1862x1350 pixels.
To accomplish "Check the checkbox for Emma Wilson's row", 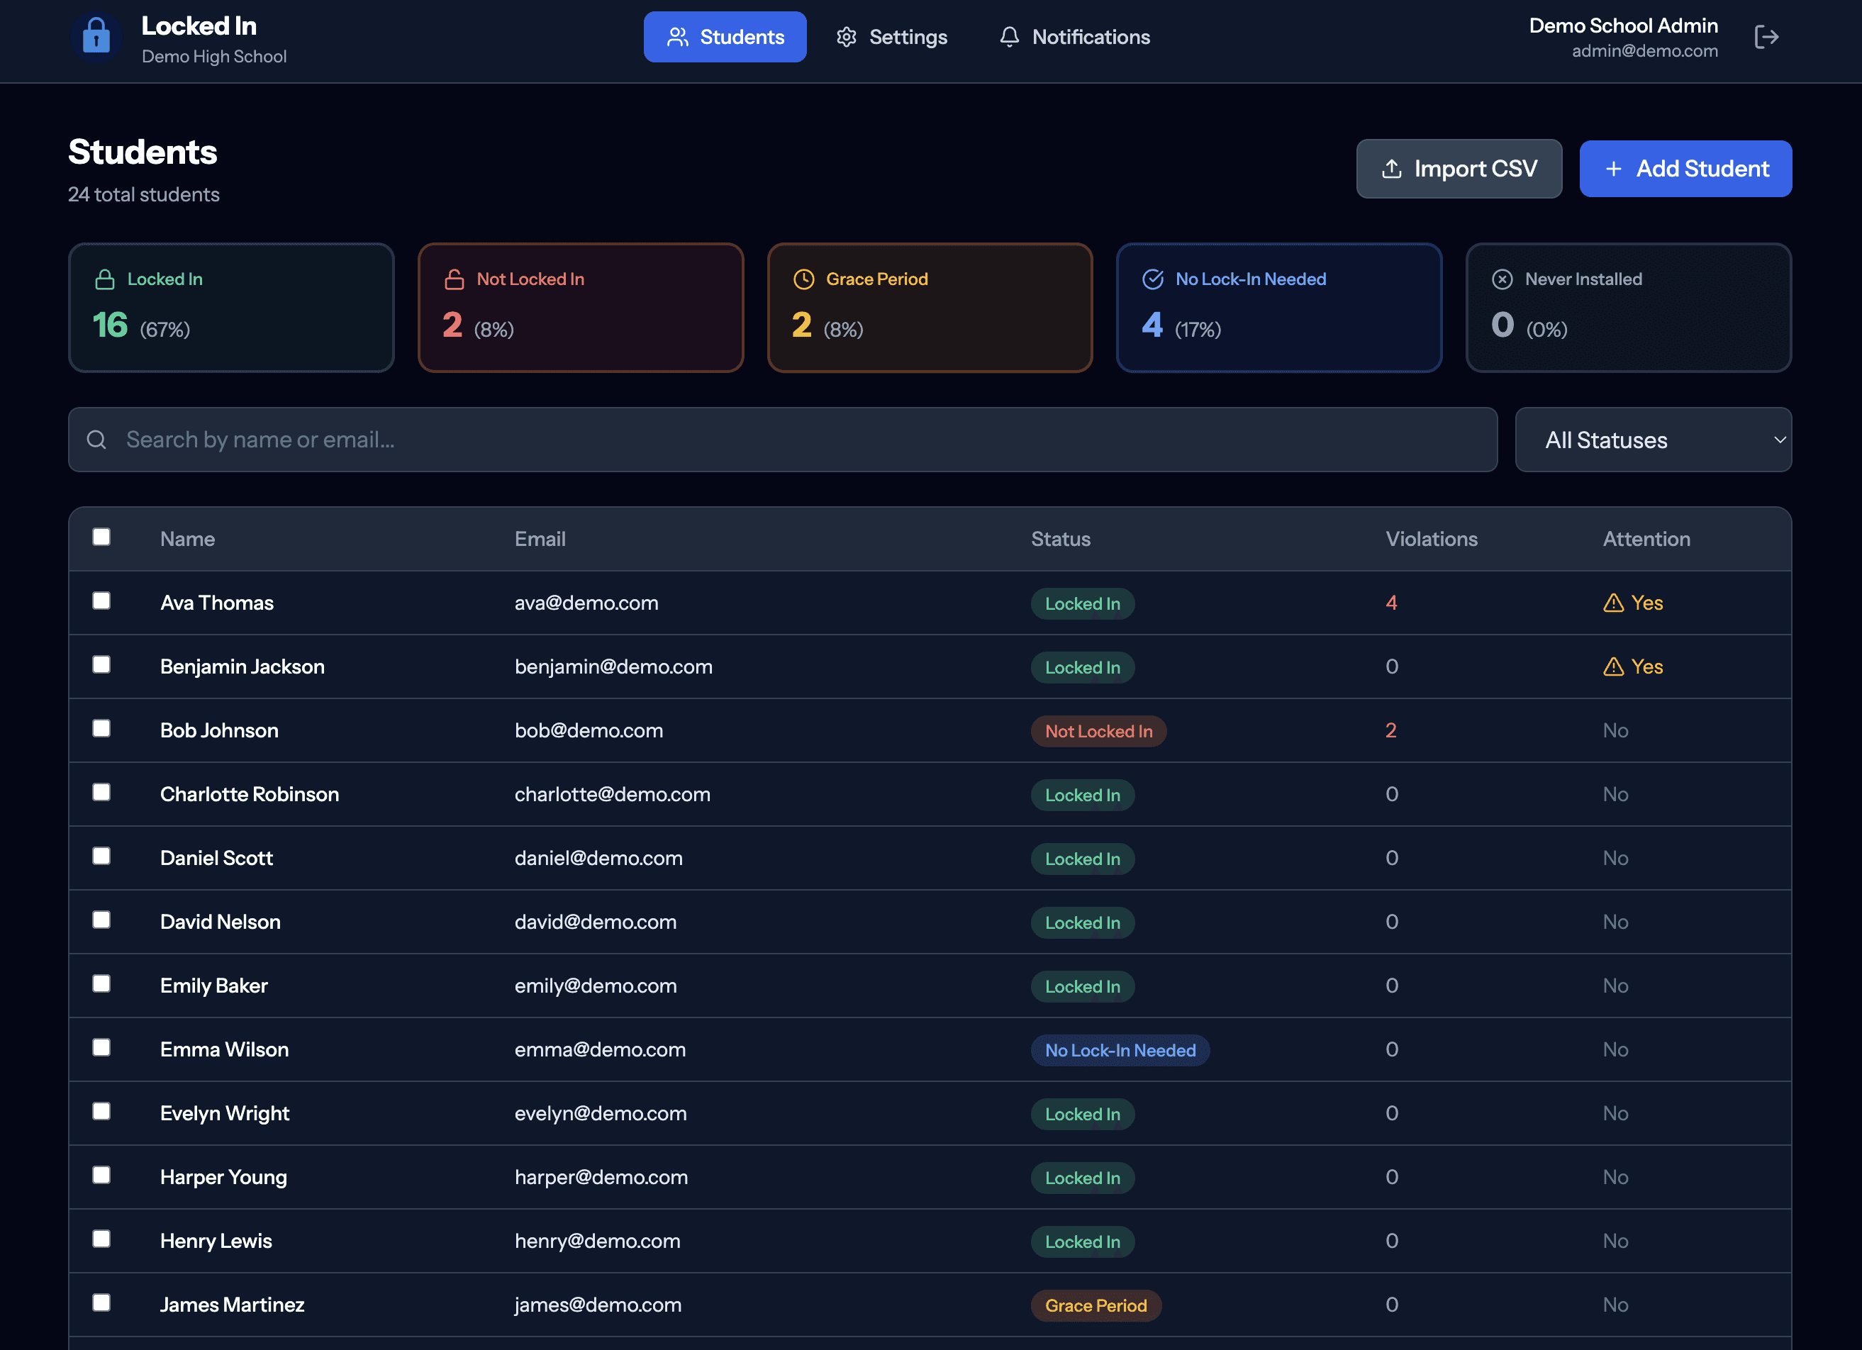I will (101, 1048).
